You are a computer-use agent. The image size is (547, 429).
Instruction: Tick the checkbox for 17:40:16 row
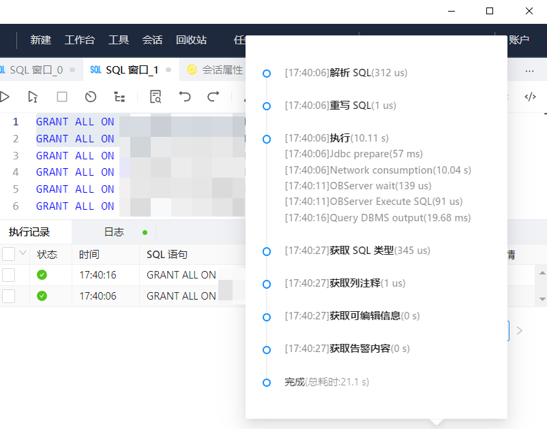8,275
